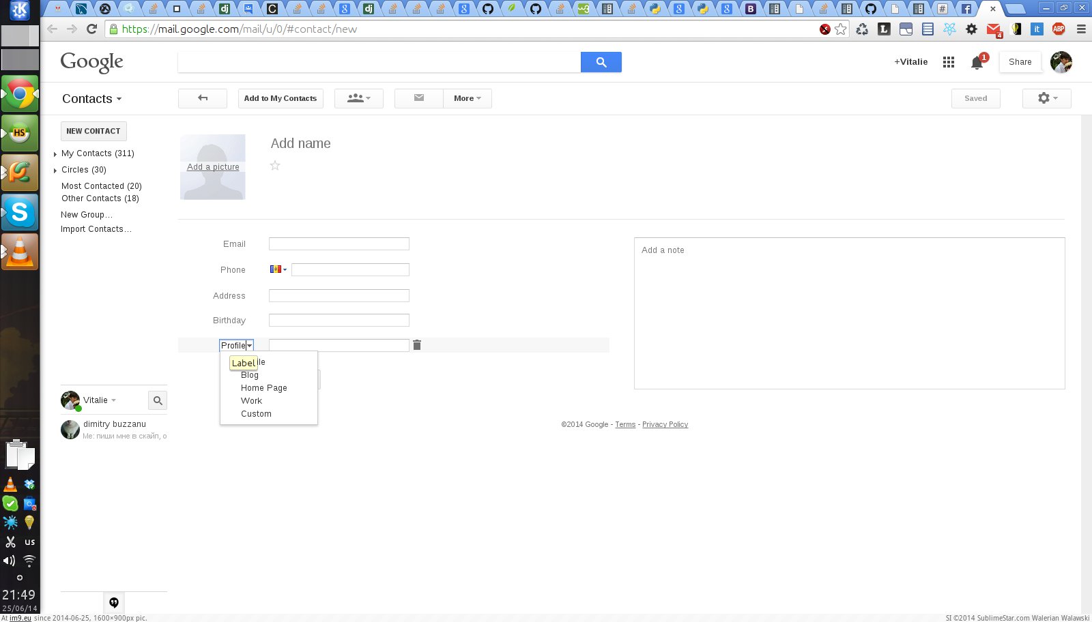This screenshot has width=1092, height=622.
Task: Search chat contacts with magnifier icon
Action: pos(158,400)
